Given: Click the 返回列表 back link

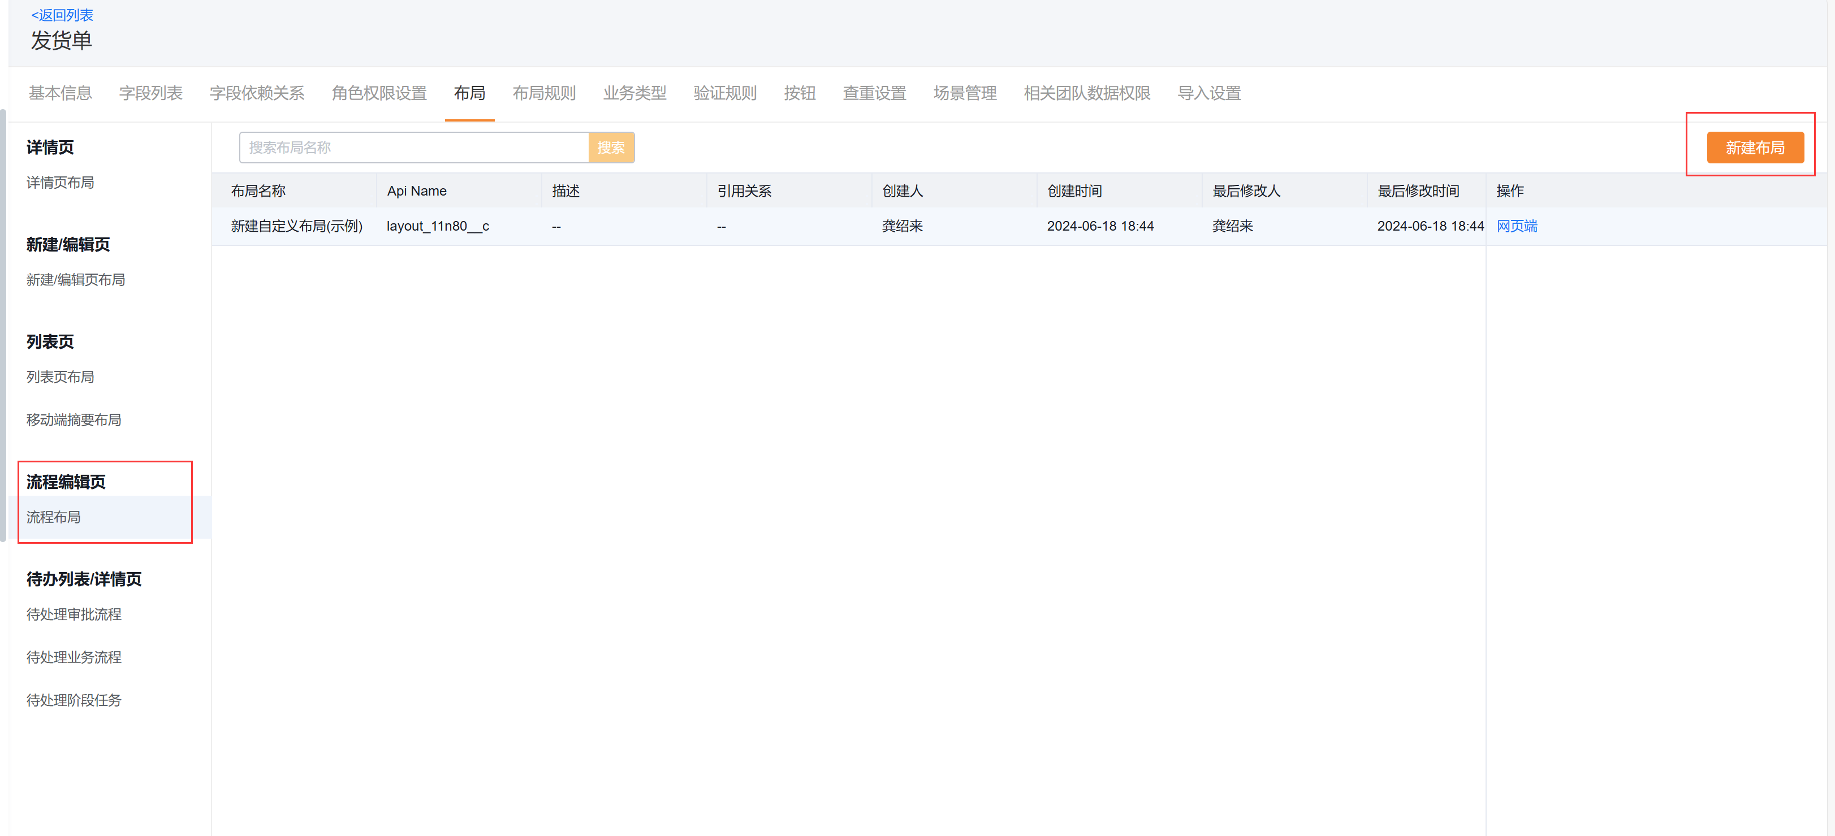Looking at the screenshot, I should click(x=62, y=15).
